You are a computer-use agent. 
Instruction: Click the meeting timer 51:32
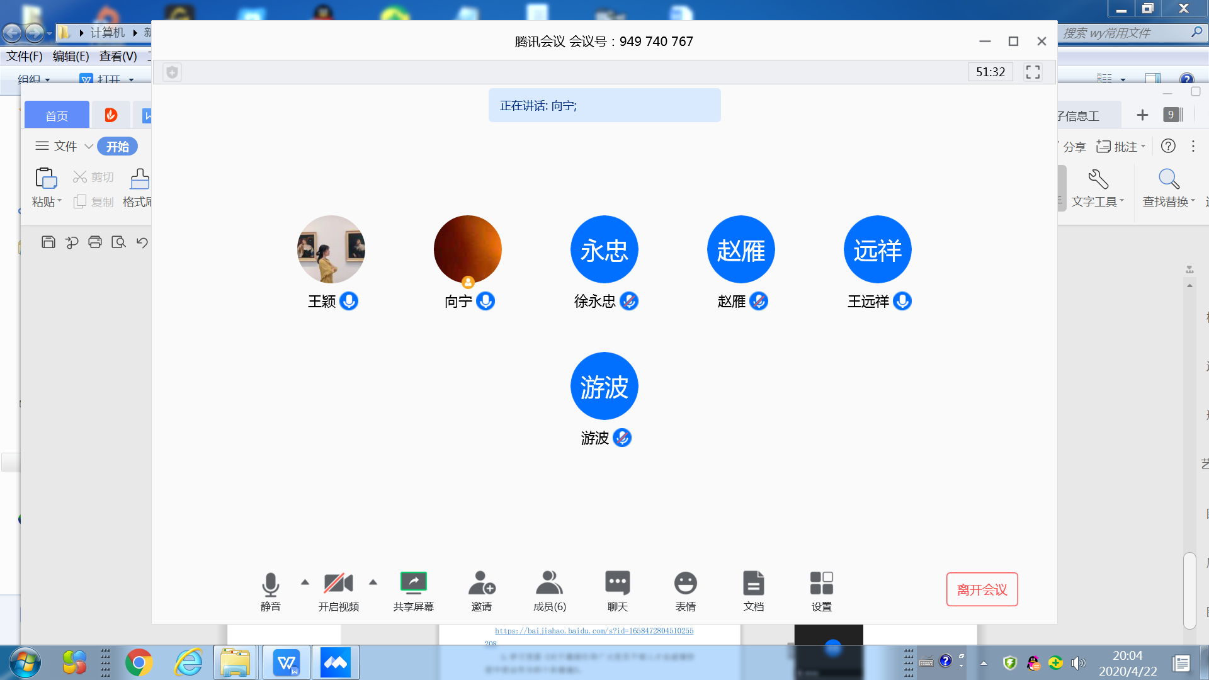[x=990, y=72]
